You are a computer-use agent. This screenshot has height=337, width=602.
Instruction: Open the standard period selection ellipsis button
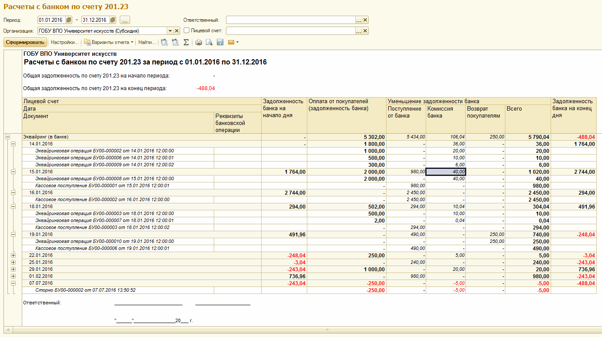(125, 20)
